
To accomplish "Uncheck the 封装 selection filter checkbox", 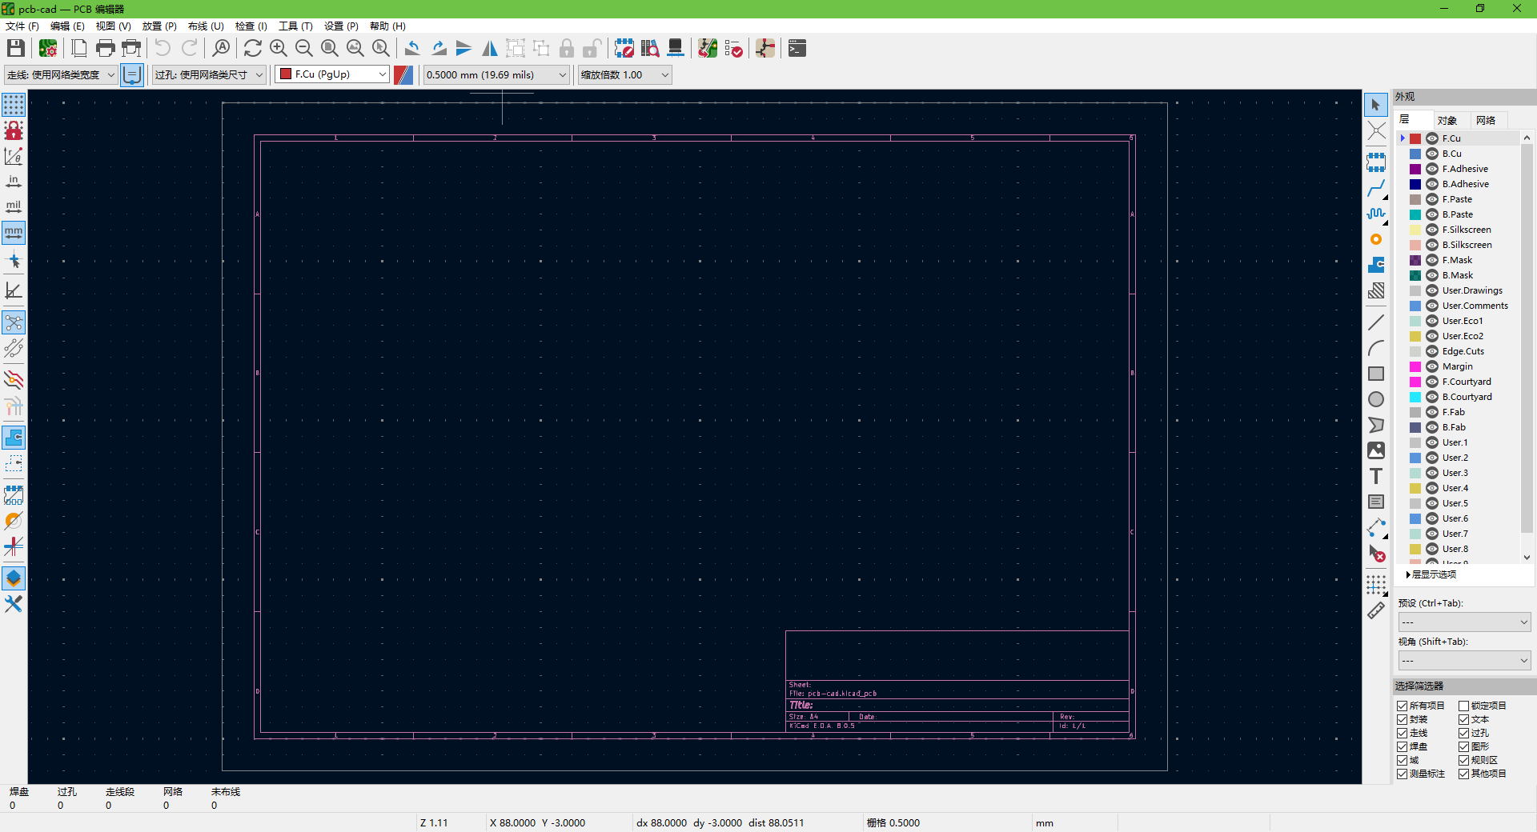I will 1403,719.
